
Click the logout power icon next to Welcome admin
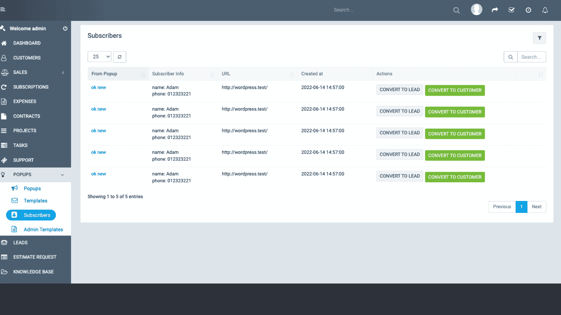(65, 28)
